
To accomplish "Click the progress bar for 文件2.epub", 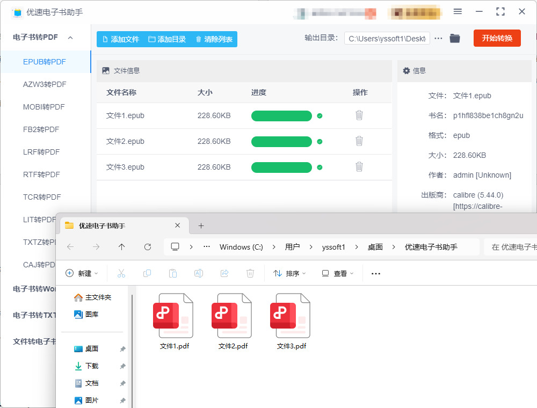I will [281, 141].
